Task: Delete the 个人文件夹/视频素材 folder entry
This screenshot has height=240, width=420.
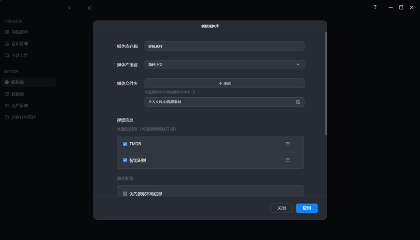Action: (x=298, y=102)
